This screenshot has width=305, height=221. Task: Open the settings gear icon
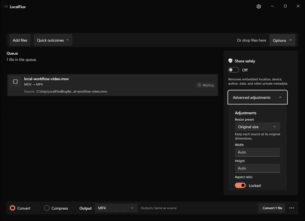point(259,6)
